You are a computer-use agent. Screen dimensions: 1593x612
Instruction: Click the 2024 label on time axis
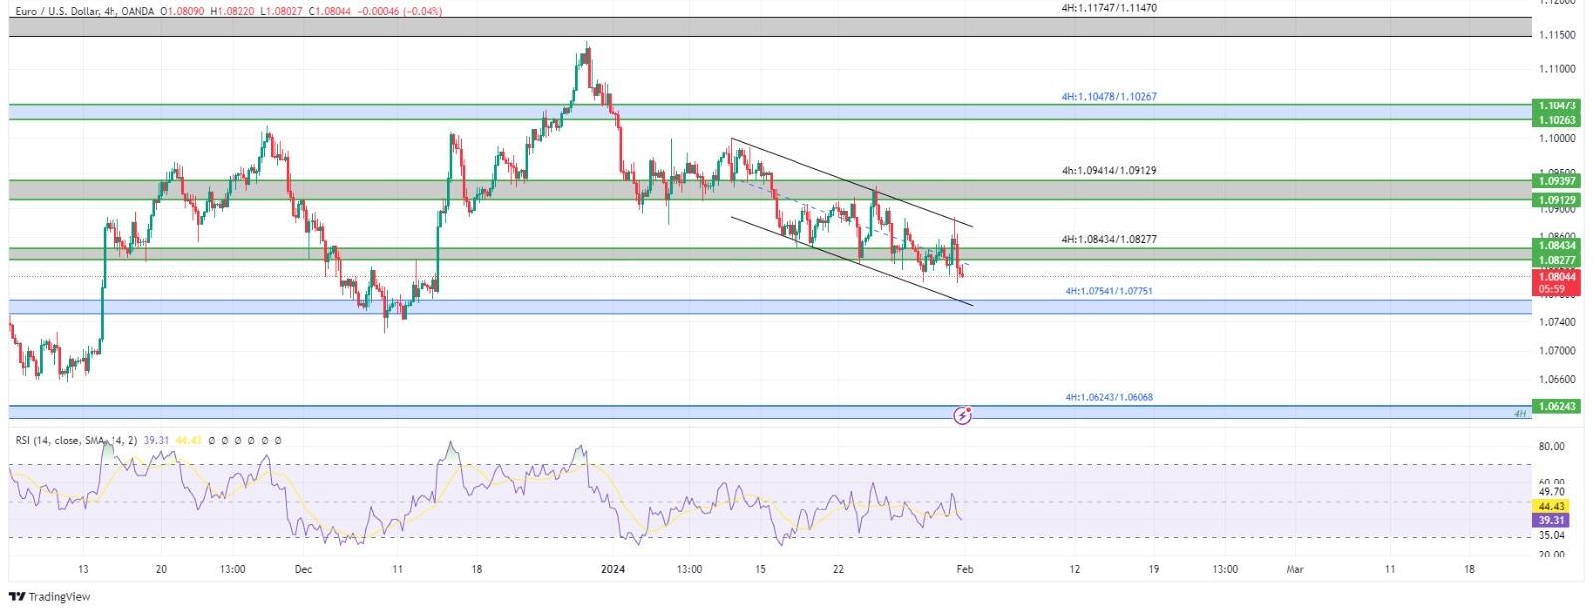tap(613, 570)
